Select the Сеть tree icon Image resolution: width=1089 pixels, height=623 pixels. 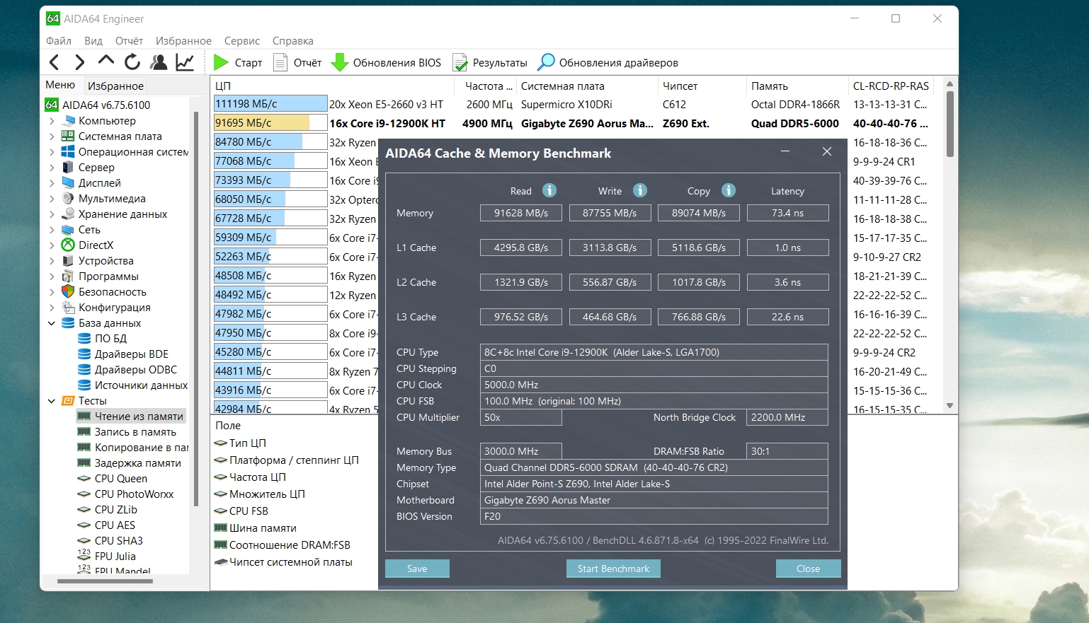(x=68, y=229)
